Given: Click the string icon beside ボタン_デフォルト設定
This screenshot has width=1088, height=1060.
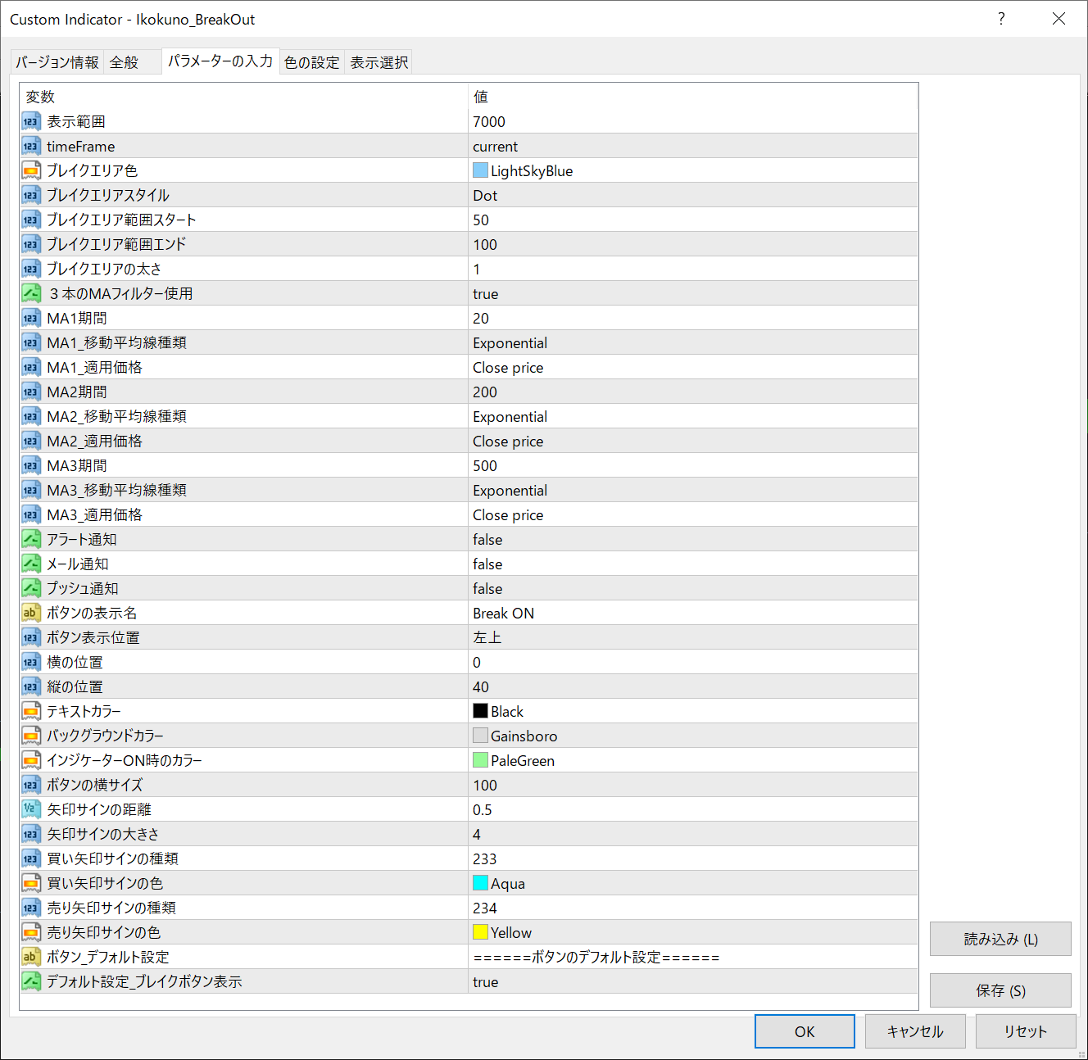Looking at the screenshot, I should tap(30, 957).
